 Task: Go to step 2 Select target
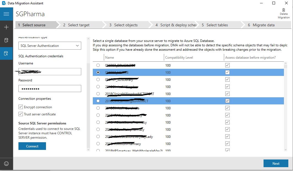[79, 25]
